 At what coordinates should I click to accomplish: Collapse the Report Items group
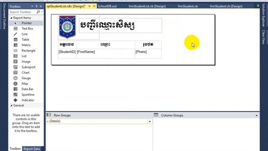11,18
